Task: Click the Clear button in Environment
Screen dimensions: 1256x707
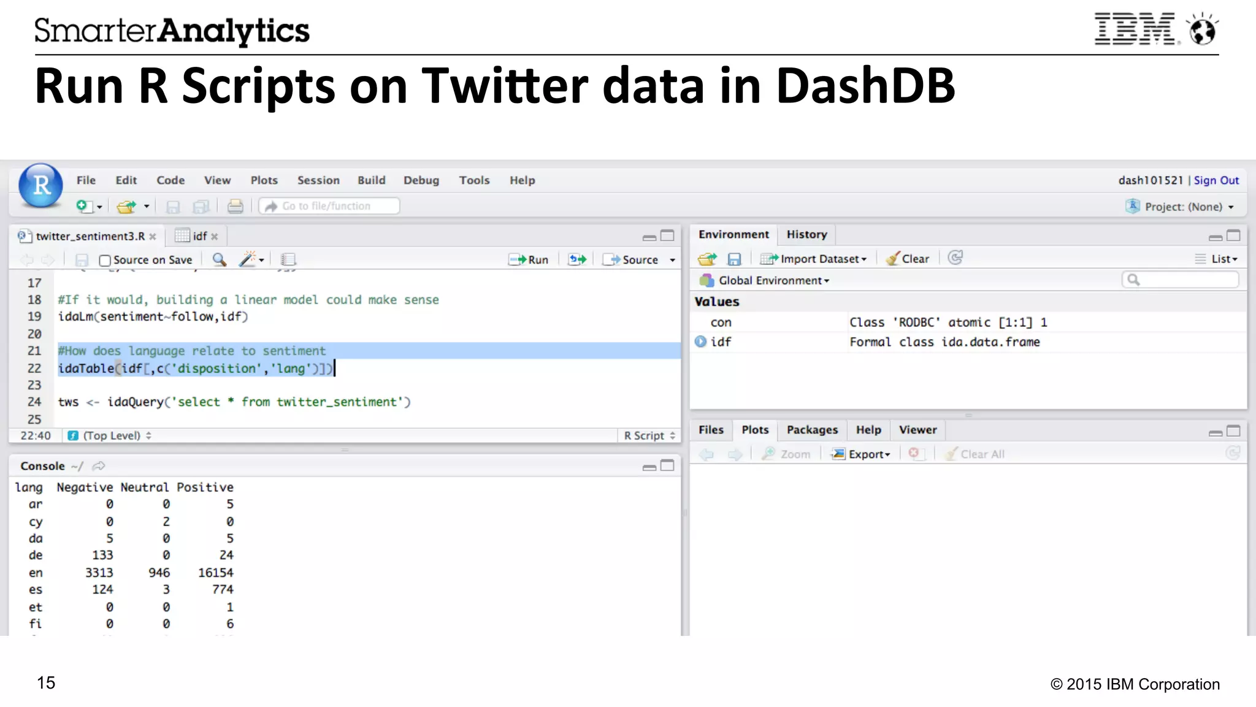Action: (908, 259)
